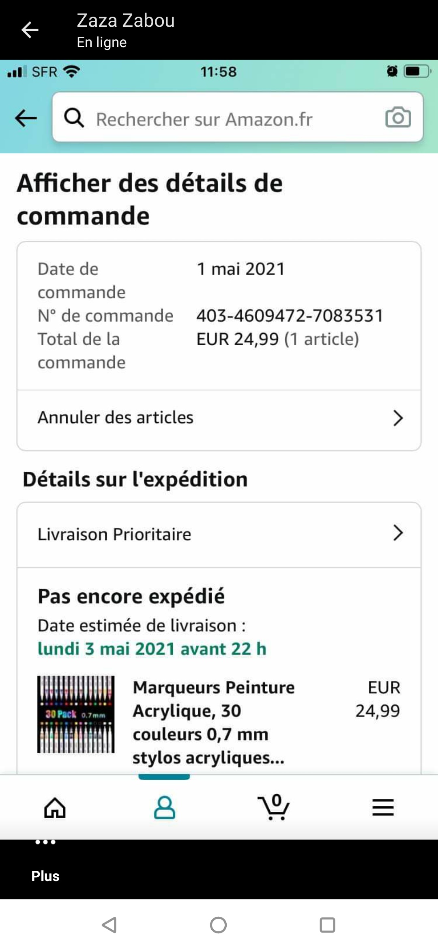Tap the magnifying glass search icon
The image size is (438, 950).
pyautogui.click(x=74, y=118)
